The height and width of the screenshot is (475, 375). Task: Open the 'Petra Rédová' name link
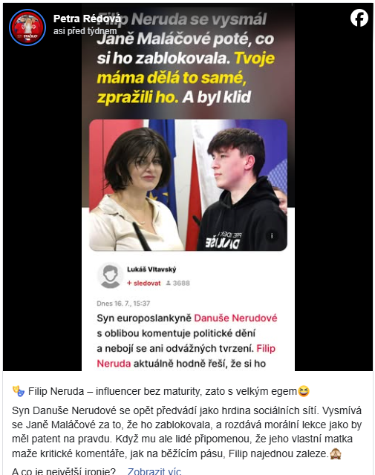(x=87, y=19)
